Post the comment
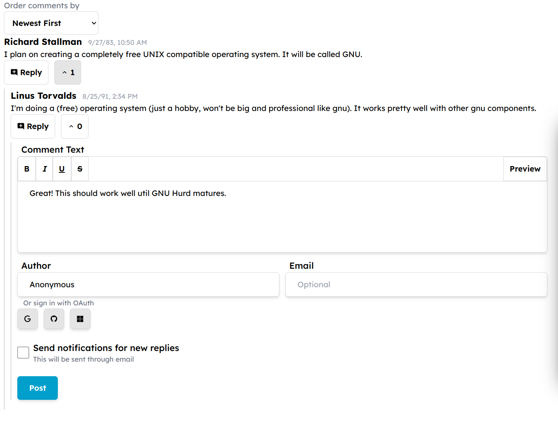 pos(38,388)
